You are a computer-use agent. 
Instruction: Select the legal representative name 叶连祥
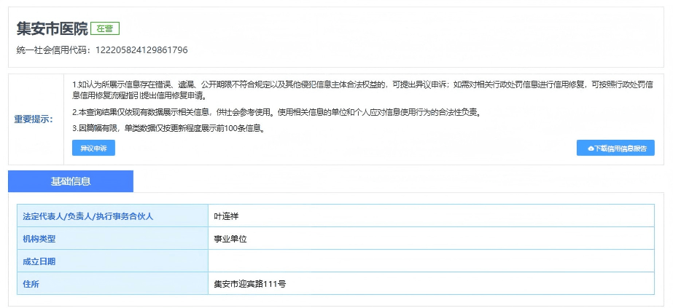226,216
